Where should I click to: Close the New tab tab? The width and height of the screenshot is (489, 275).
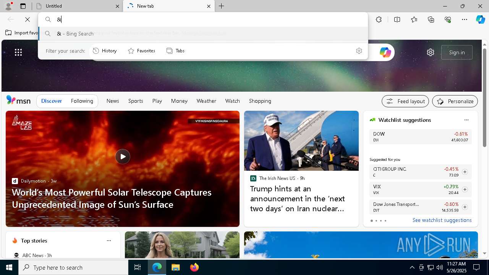click(x=209, y=6)
